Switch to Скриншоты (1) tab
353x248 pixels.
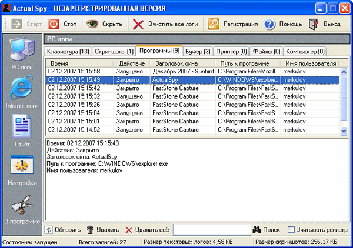(114, 52)
